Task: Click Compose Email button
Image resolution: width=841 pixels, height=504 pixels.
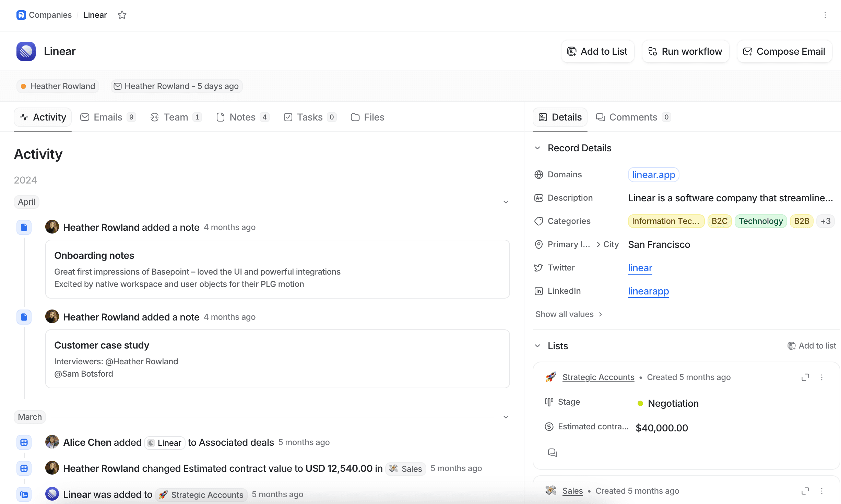Action: click(784, 51)
